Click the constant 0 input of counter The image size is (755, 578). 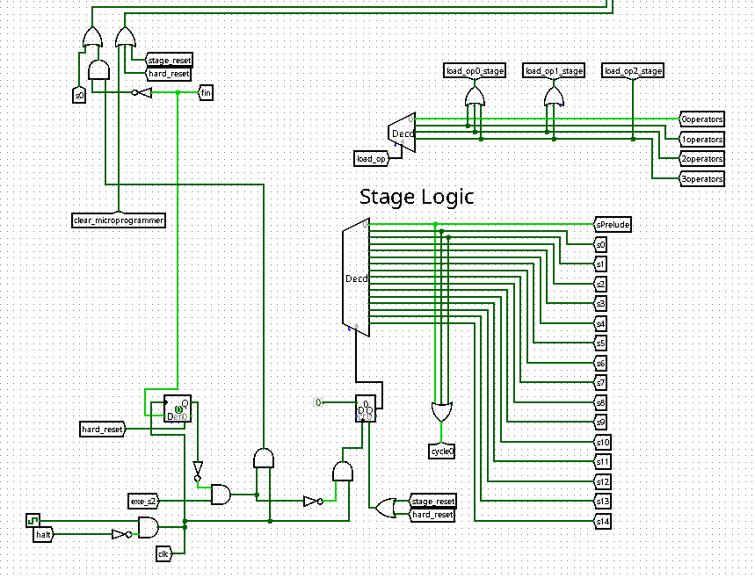pyautogui.click(x=321, y=402)
